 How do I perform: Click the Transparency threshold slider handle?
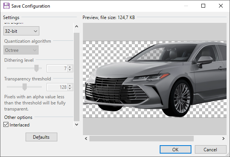click(24, 87)
